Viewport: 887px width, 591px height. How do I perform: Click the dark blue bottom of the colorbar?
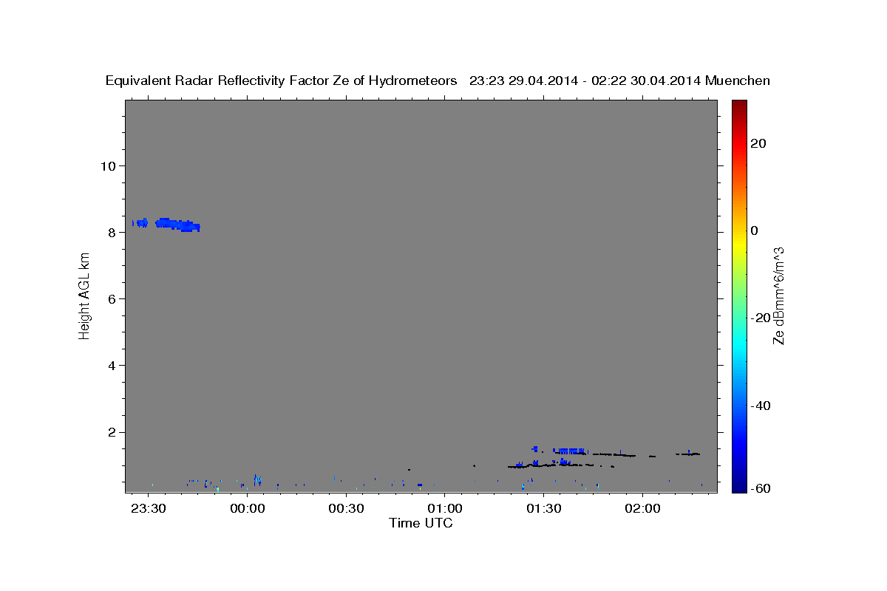click(738, 488)
